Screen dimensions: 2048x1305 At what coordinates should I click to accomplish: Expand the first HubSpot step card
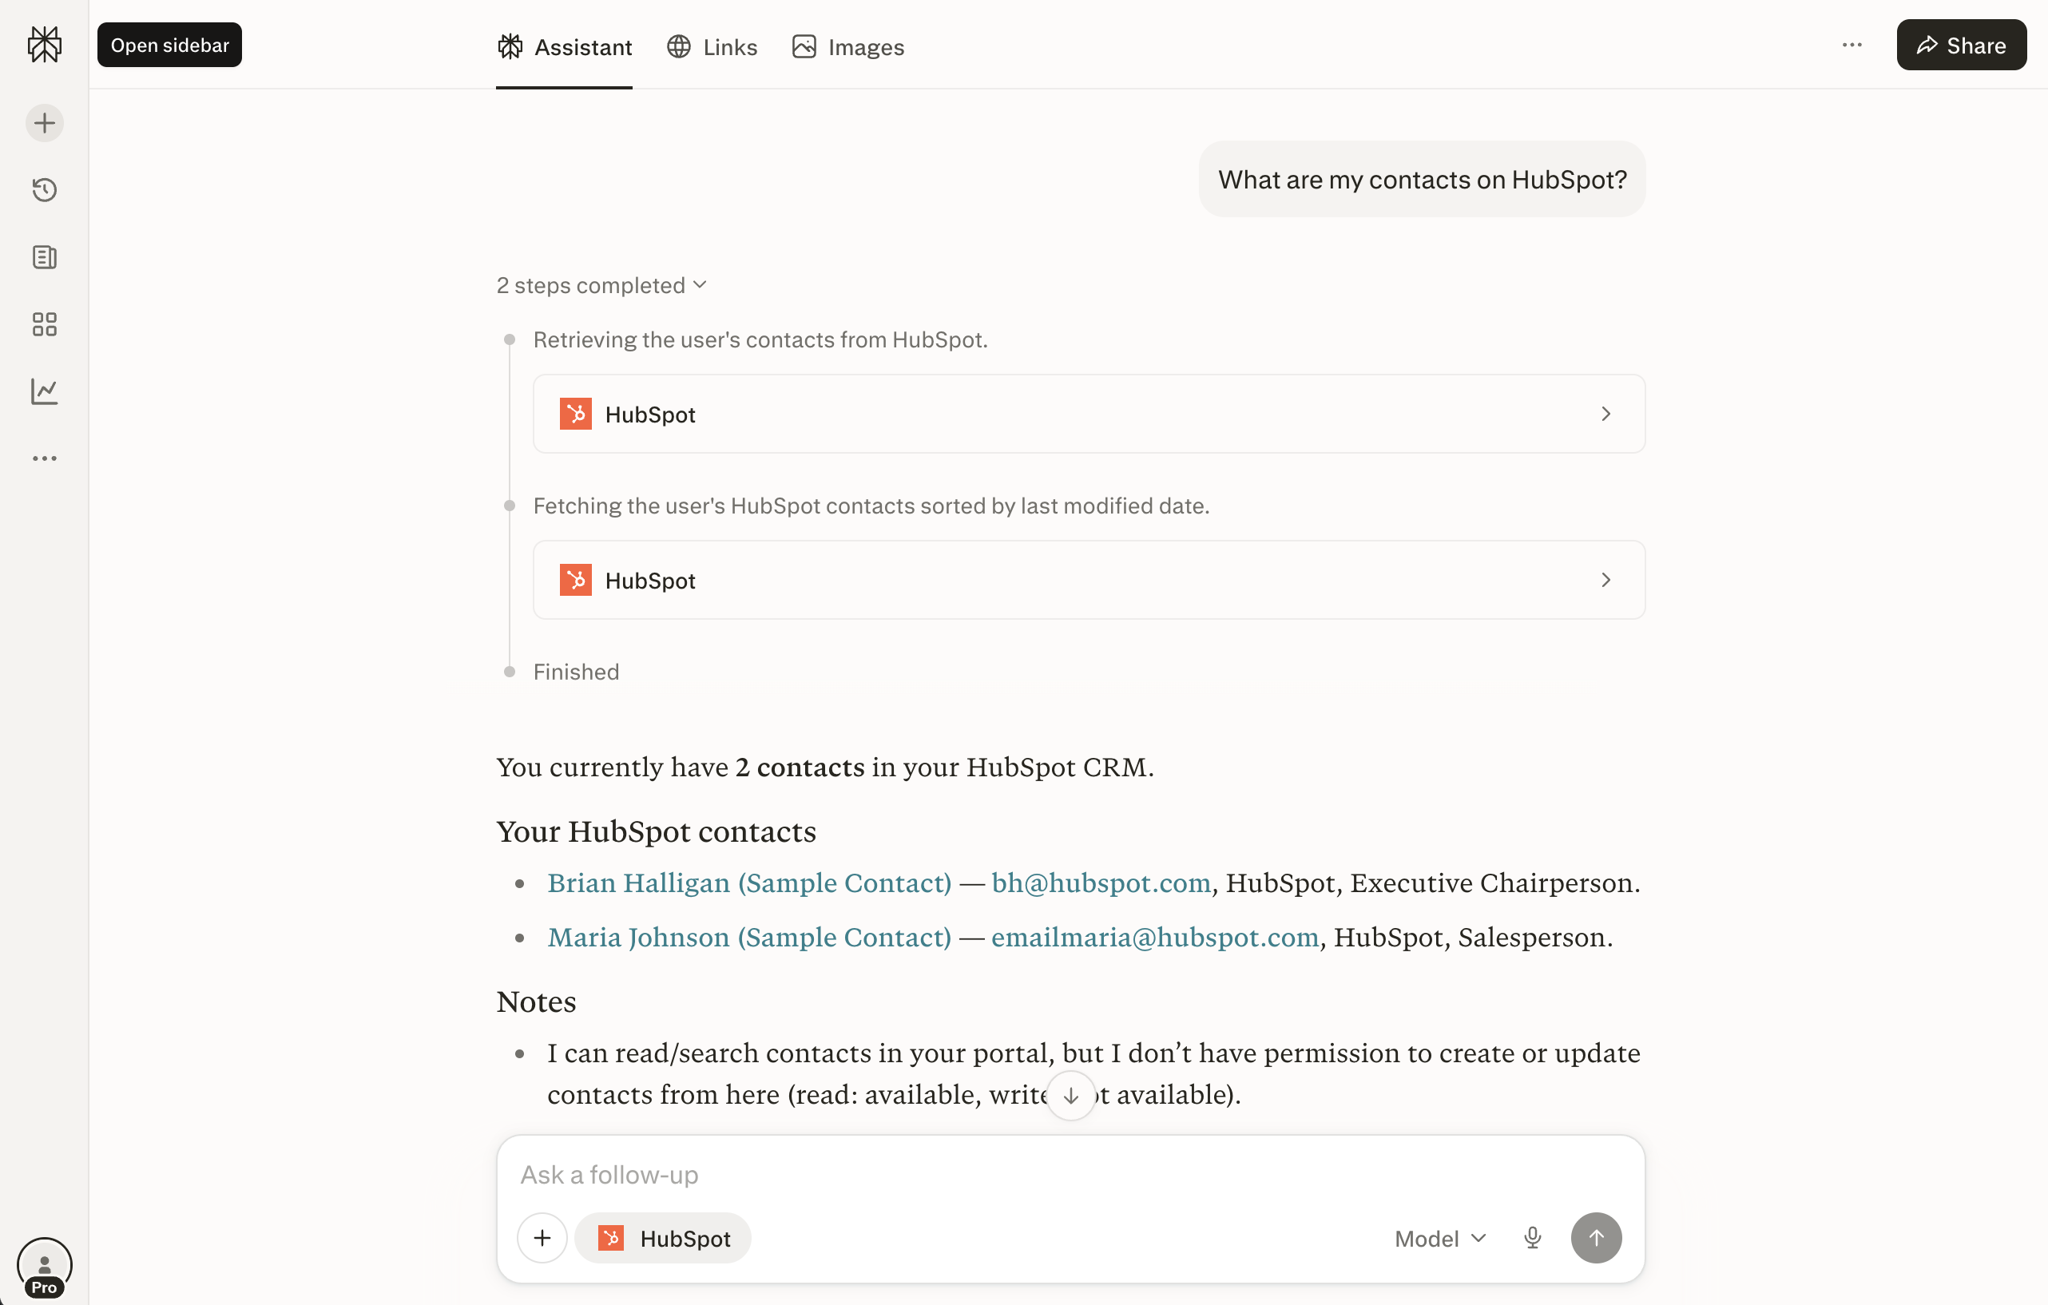1089,414
